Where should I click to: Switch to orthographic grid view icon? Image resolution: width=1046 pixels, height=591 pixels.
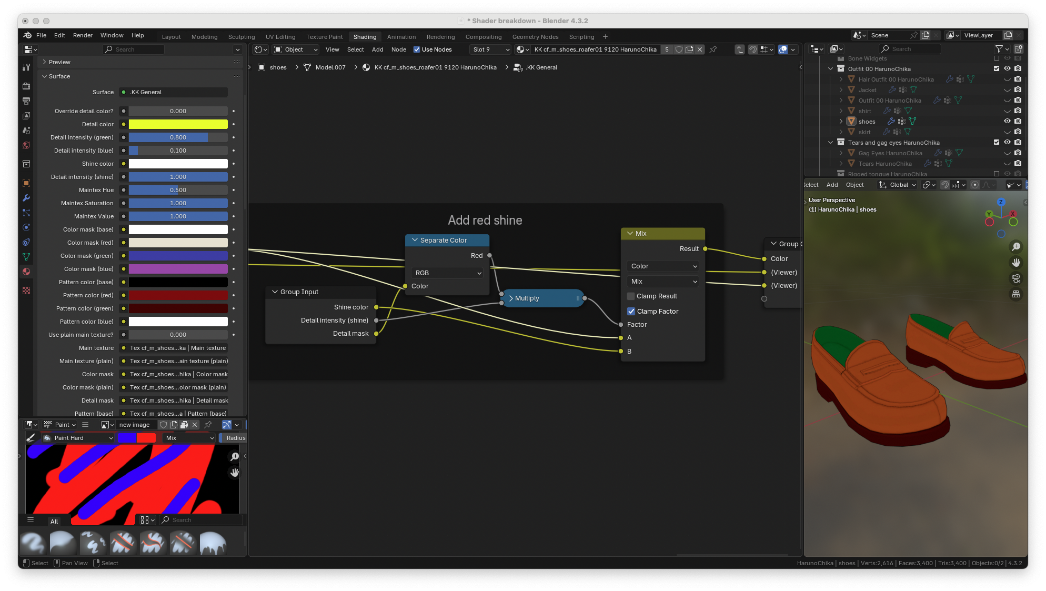click(x=1016, y=294)
